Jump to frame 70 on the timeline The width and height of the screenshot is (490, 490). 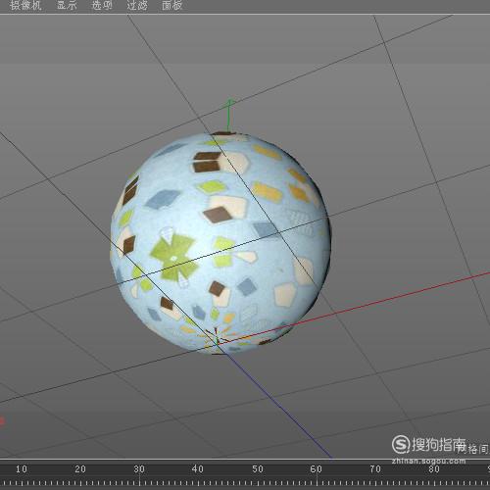click(375, 469)
